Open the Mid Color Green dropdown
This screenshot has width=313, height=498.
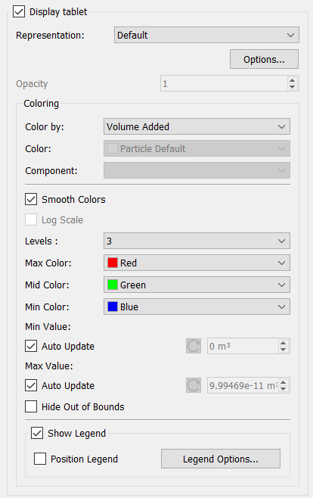(x=197, y=285)
